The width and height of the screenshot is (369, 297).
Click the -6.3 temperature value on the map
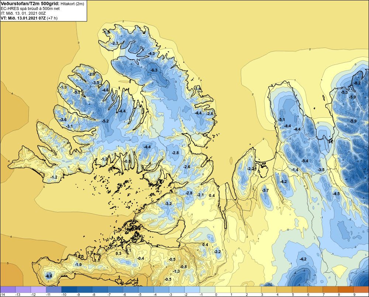pos(154,70)
